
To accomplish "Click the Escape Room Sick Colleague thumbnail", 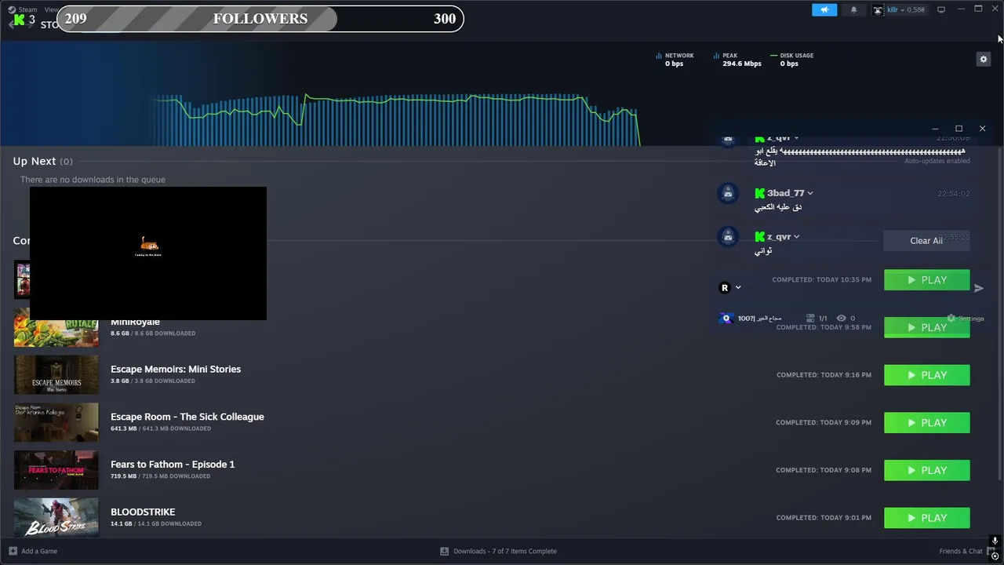I will pos(56,423).
